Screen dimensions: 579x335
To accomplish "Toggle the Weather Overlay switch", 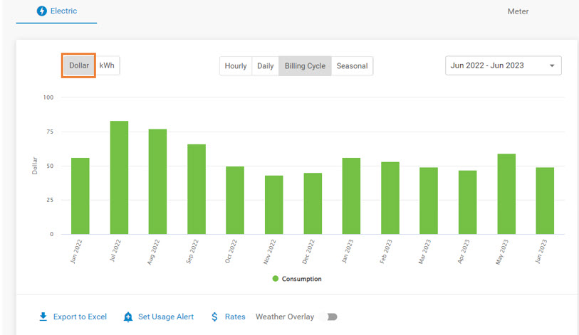I will click(330, 317).
